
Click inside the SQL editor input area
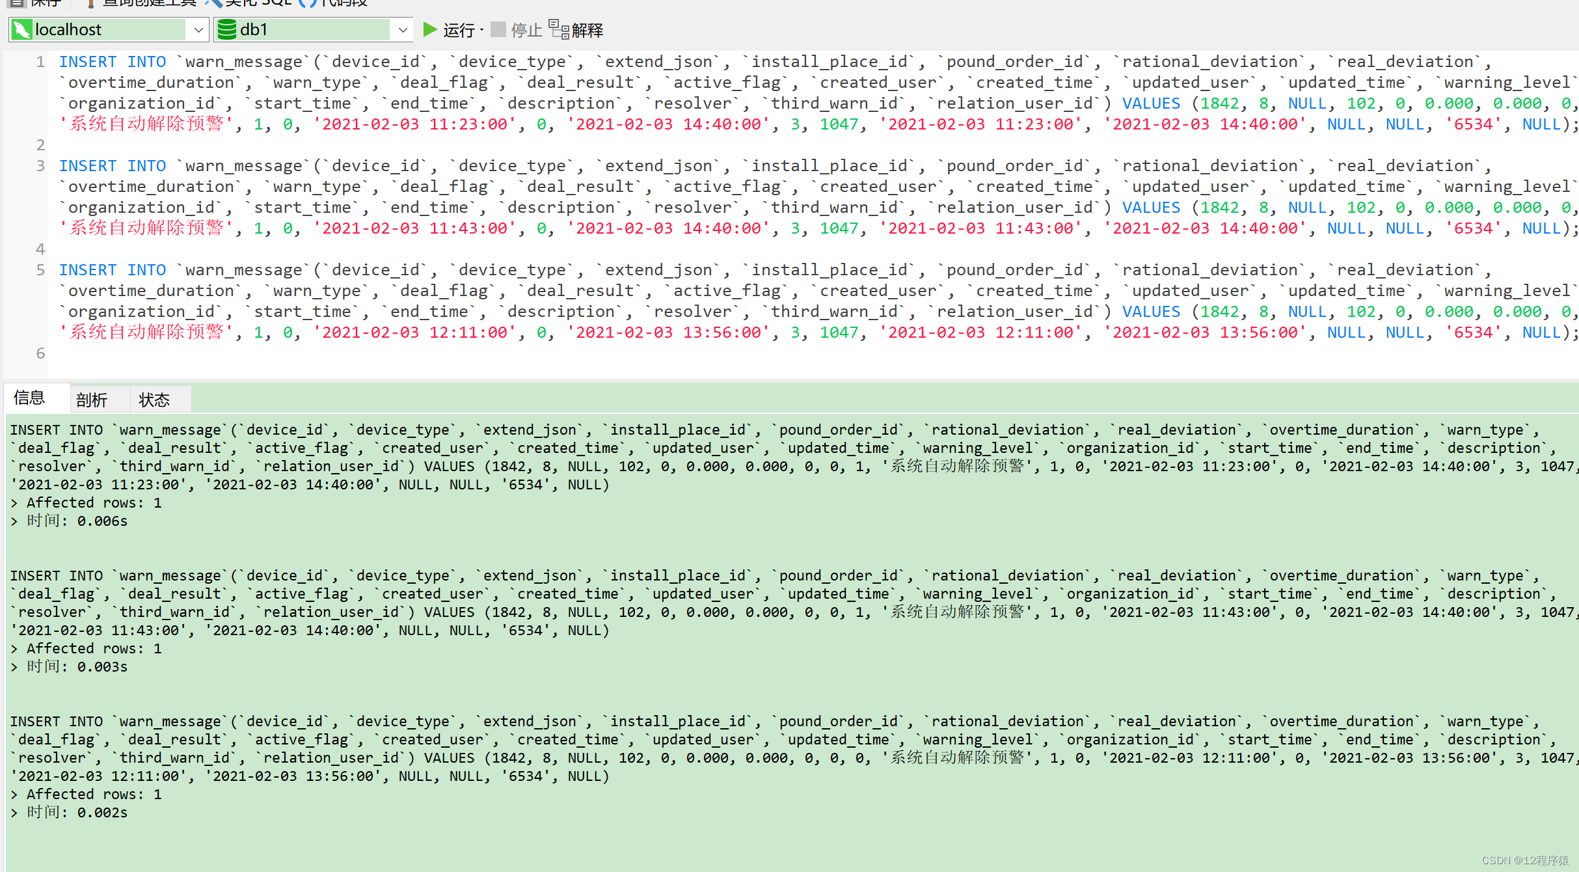point(789,204)
